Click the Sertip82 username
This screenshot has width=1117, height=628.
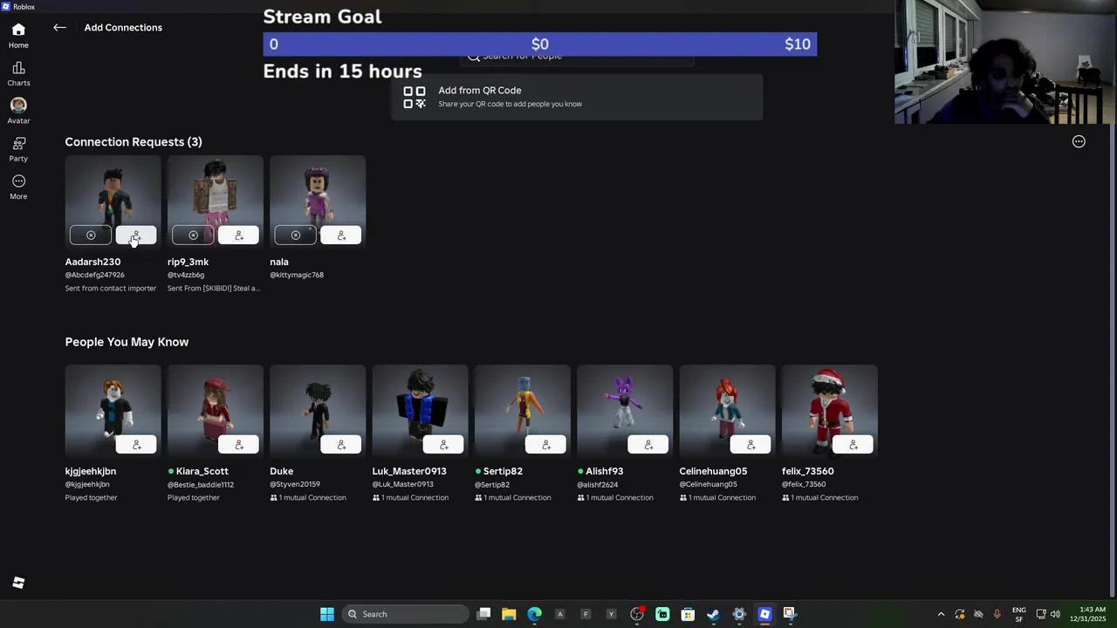click(503, 471)
